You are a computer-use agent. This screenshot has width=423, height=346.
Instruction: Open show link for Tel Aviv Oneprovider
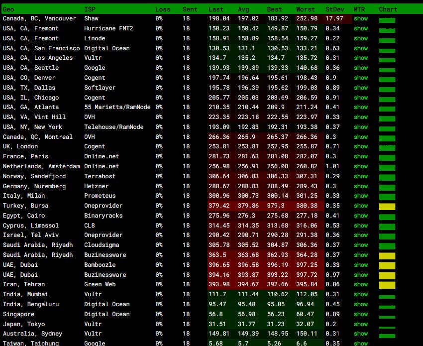(361, 235)
